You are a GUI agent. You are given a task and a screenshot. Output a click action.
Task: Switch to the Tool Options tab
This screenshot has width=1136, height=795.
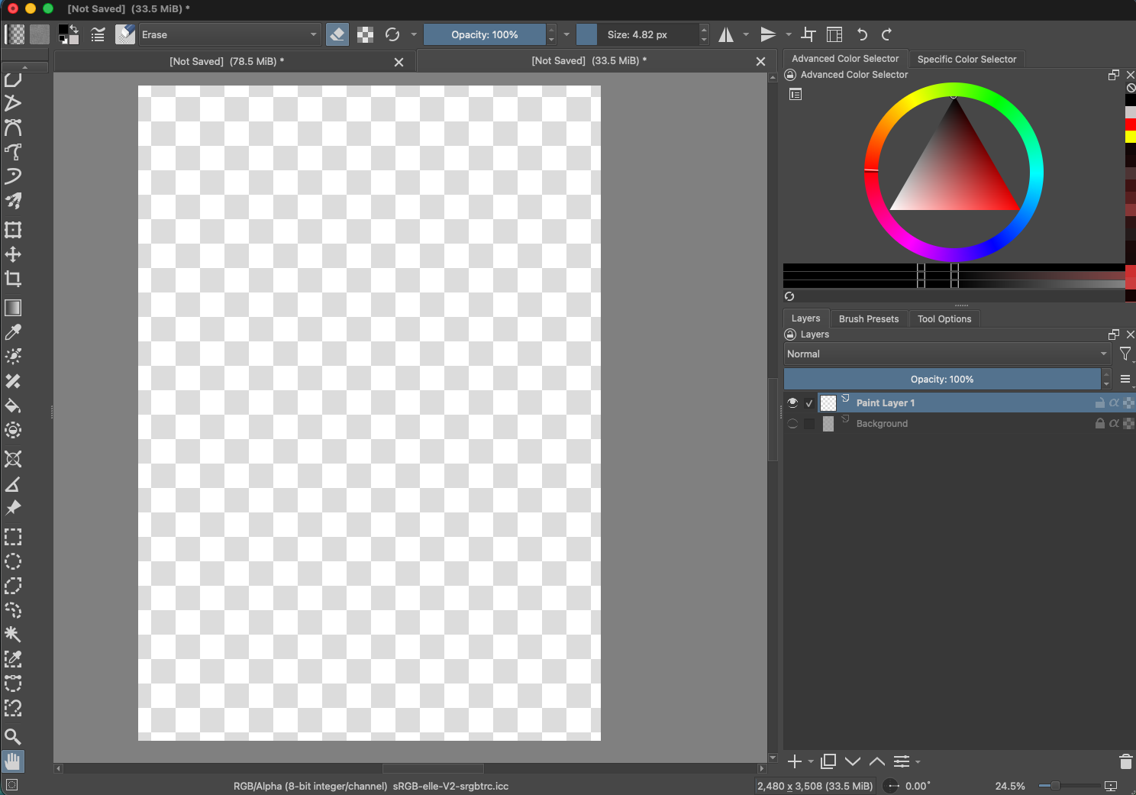click(944, 318)
